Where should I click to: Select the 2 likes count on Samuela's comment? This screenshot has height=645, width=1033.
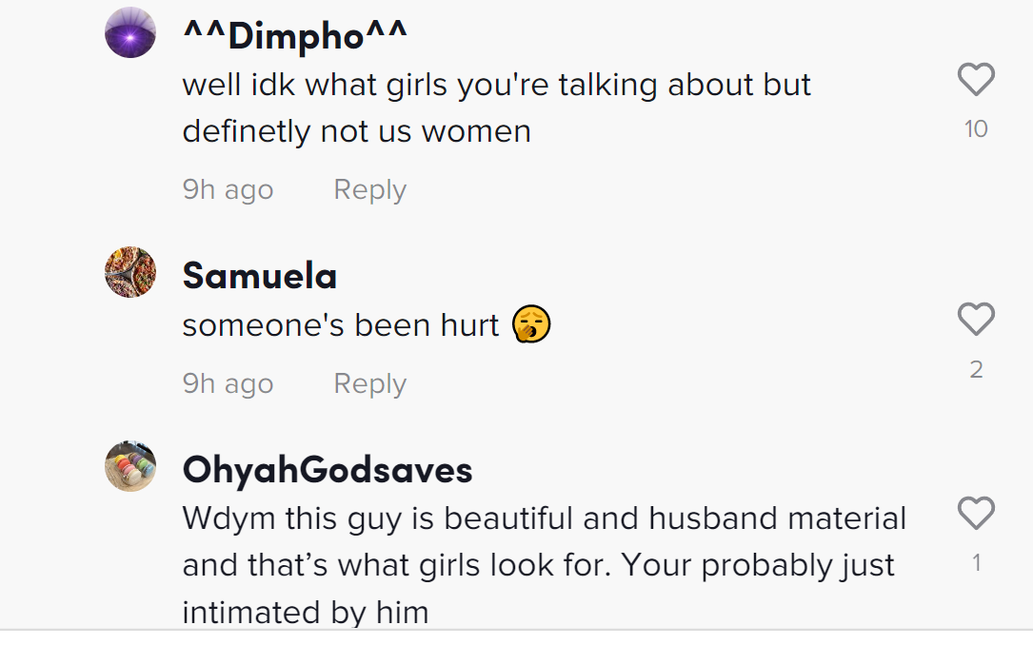click(x=976, y=370)
